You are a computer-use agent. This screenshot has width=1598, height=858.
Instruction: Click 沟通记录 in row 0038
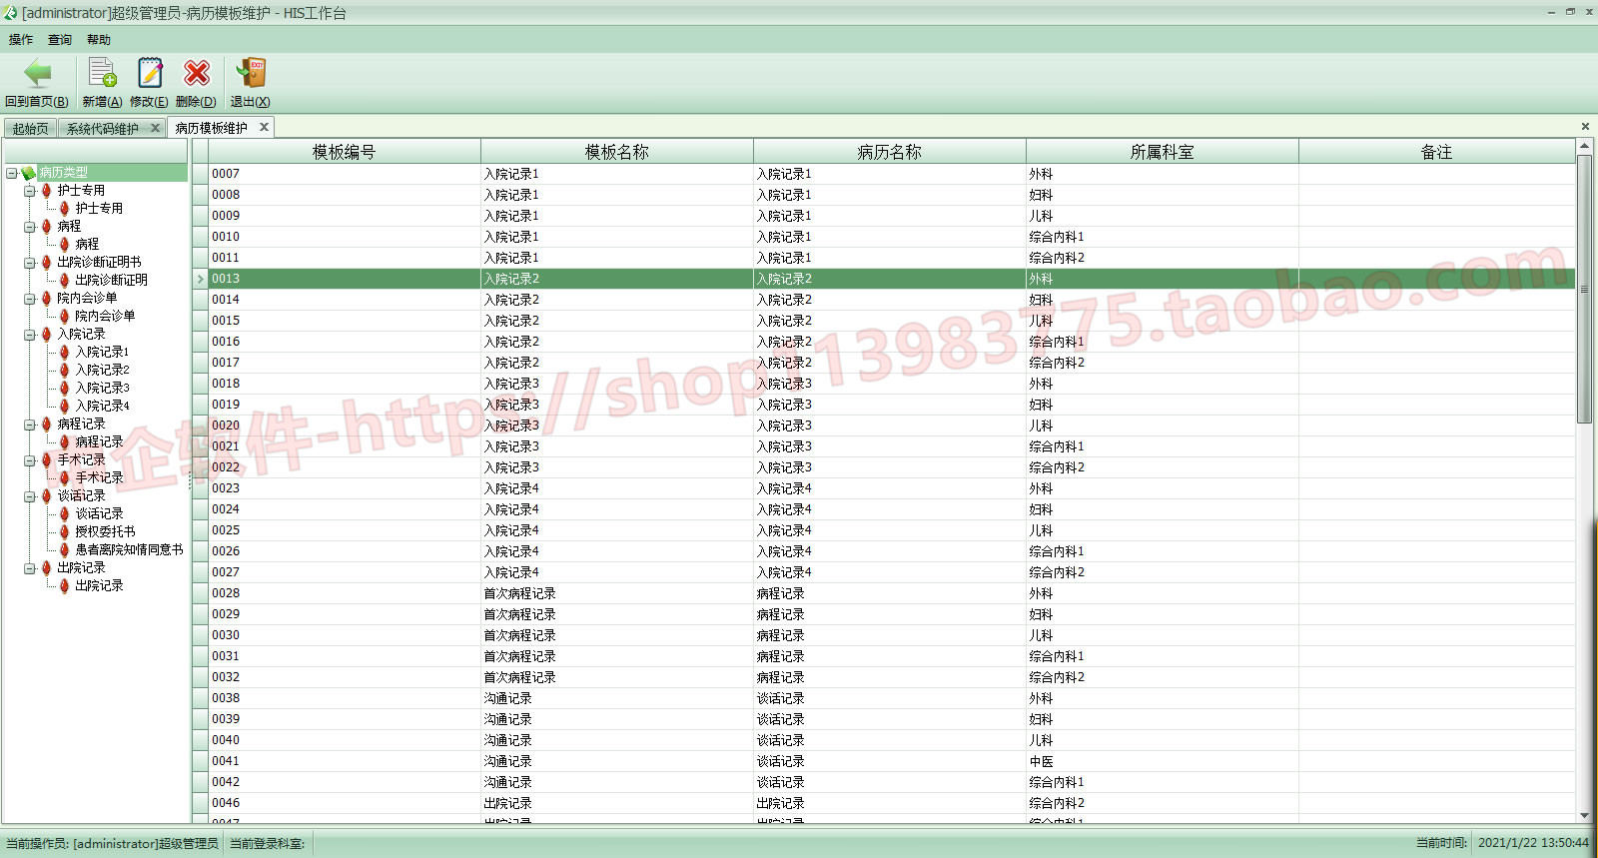617,698
